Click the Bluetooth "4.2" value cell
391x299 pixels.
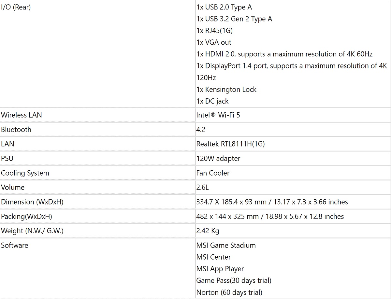[x=201, y=130]
